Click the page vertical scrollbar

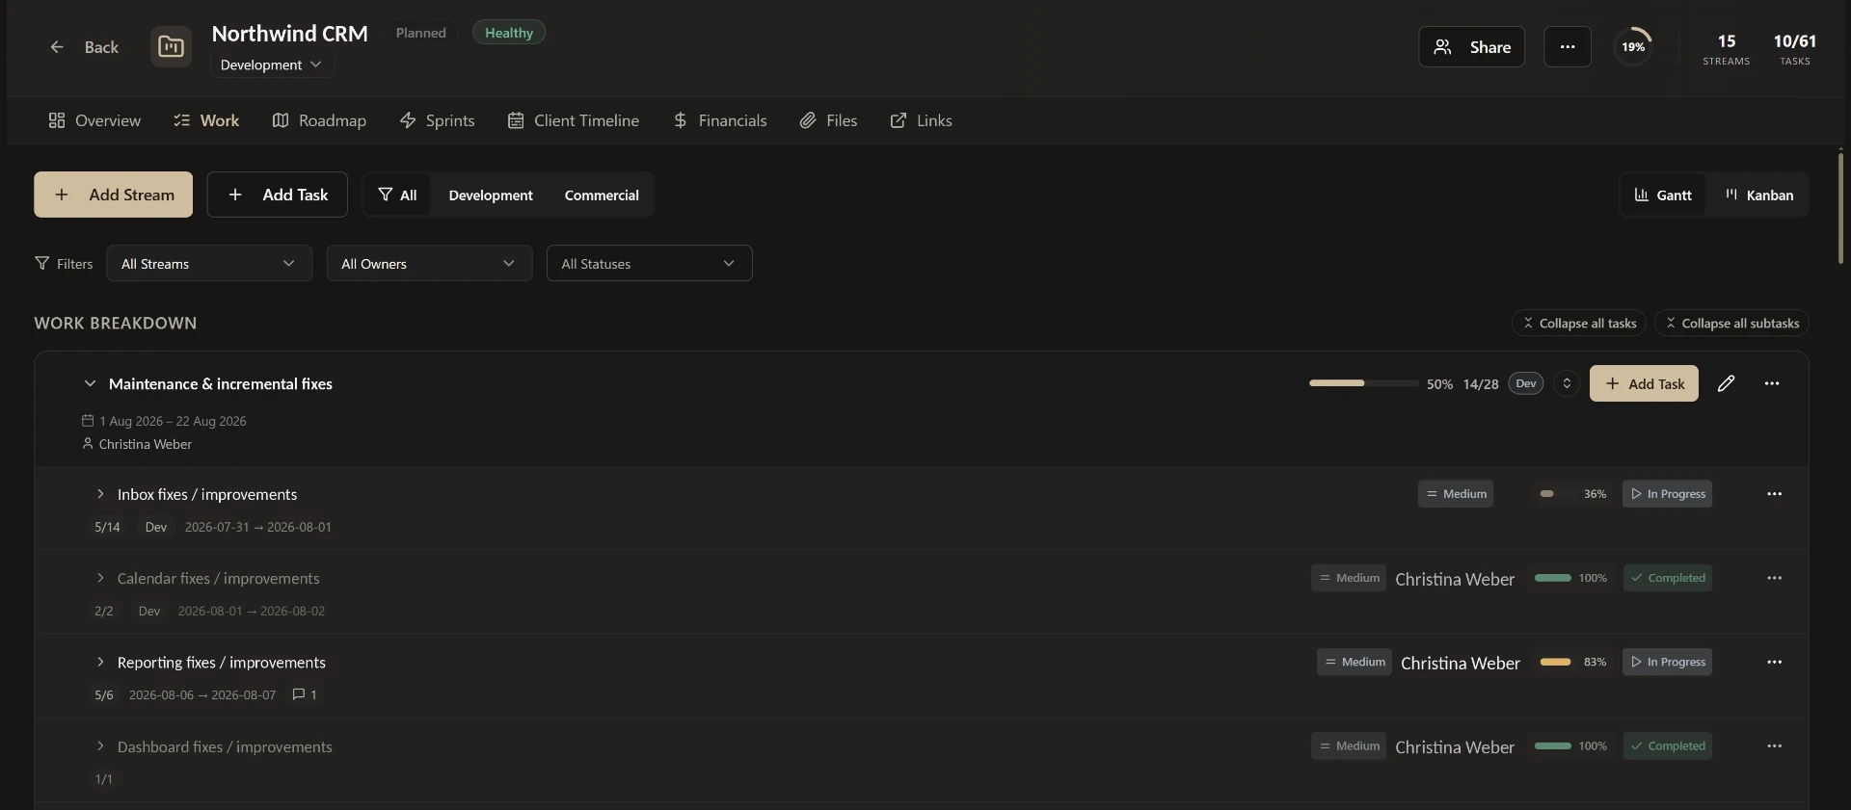click(x=1840, y=207)
